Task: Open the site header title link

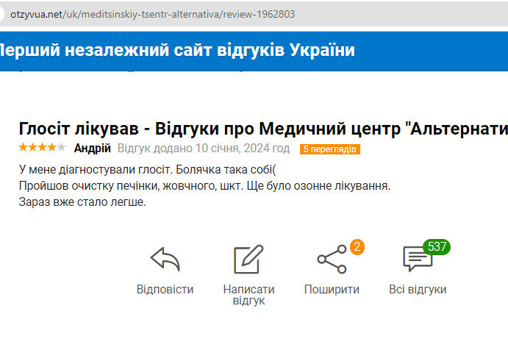Action: pyautogui.click(x=176, y=50)
